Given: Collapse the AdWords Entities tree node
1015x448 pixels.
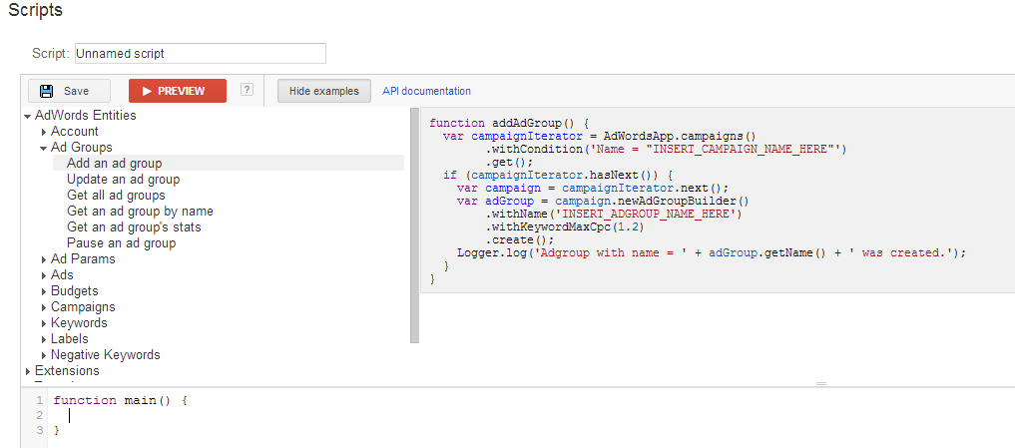Looking at the screenshot, I should point(28,117).
